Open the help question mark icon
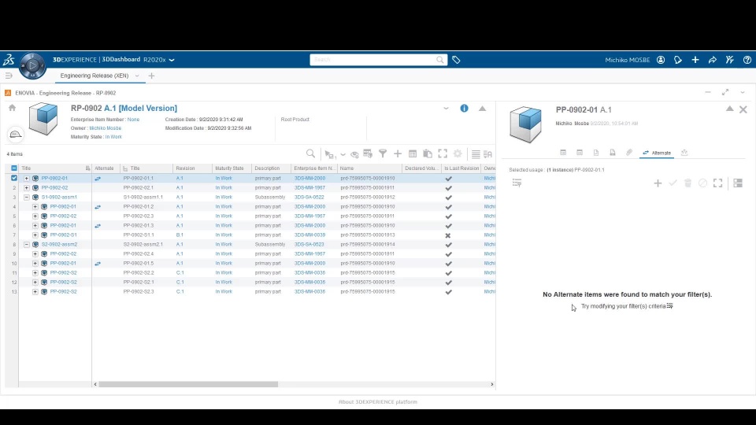 click(x=747, y=61)
